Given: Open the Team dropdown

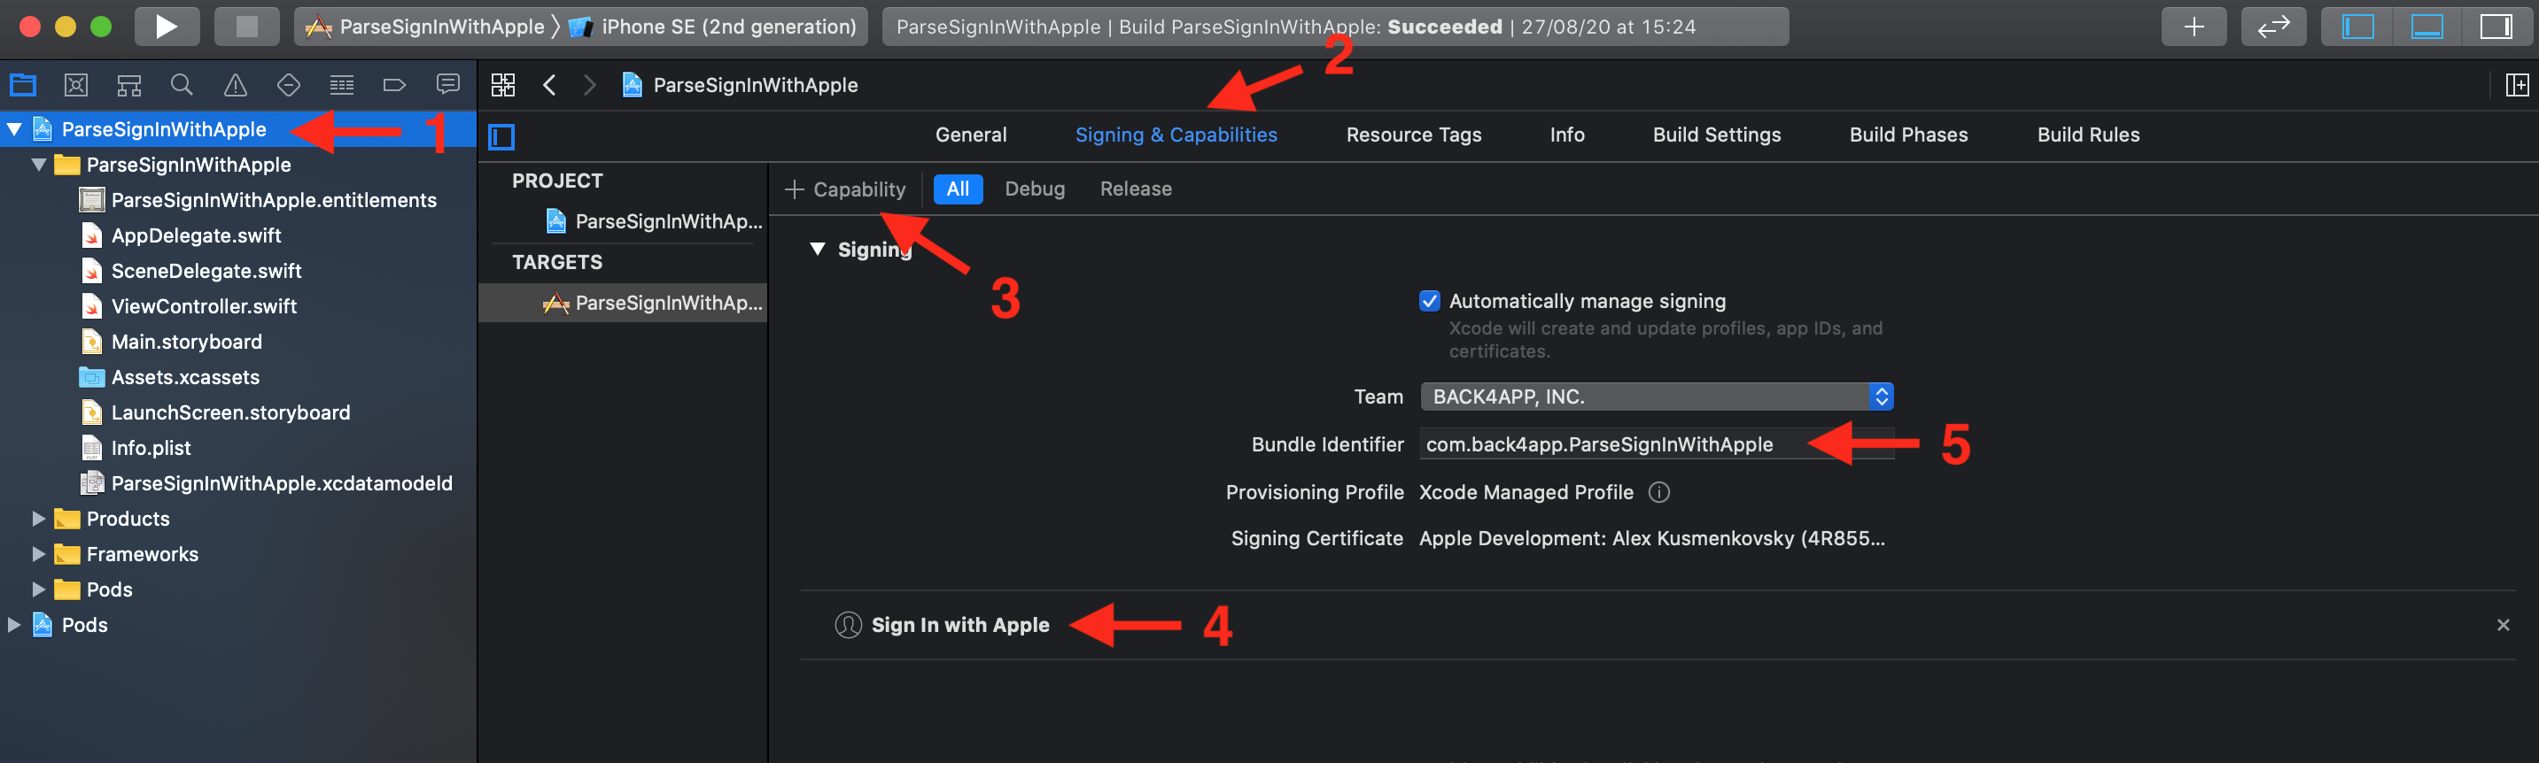Looking at the screenshot, I should (1656, 396).
